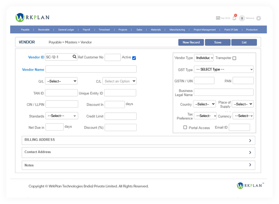Open the Currency dropdown

click(x=243, y=116)
